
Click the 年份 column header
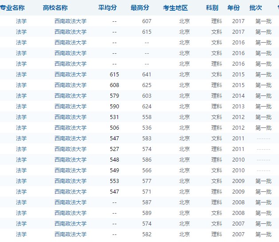(233, 8)
